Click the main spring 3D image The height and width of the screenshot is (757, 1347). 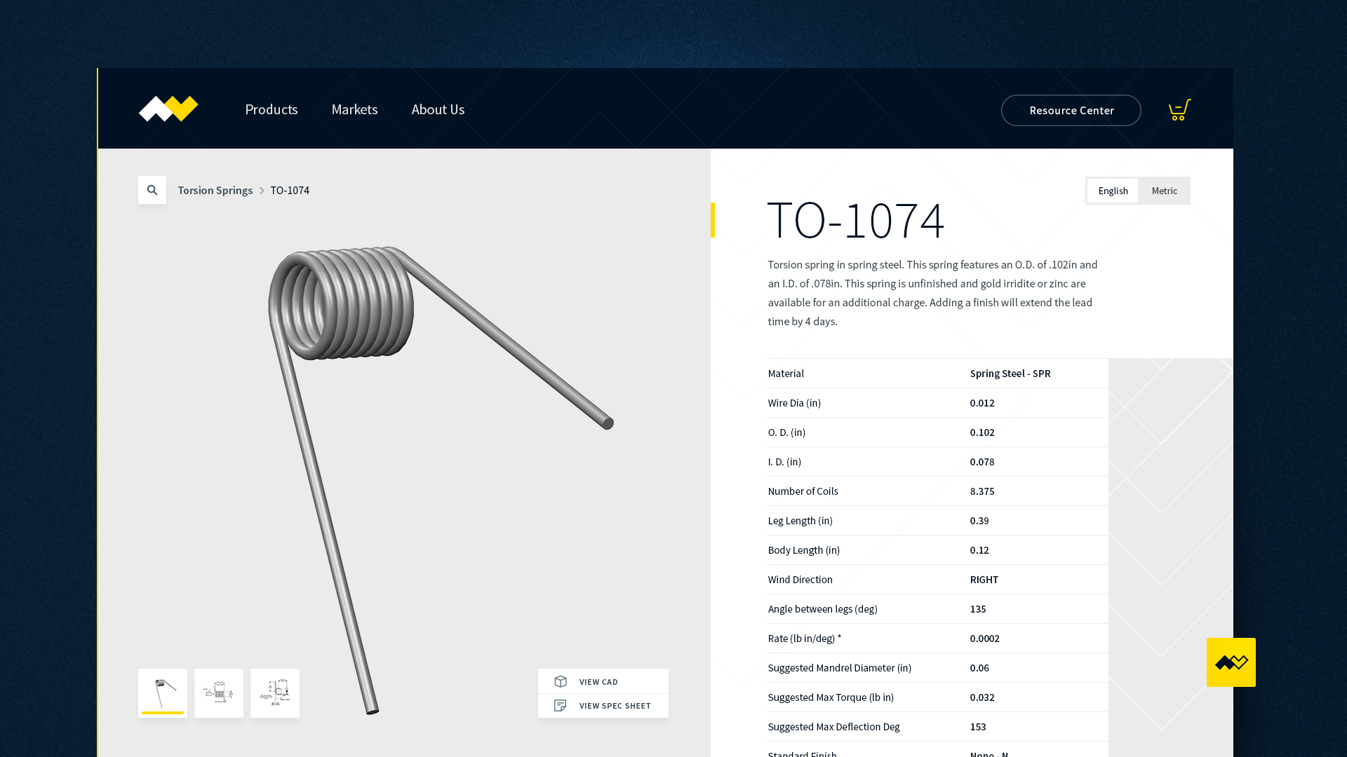[441, 480]
